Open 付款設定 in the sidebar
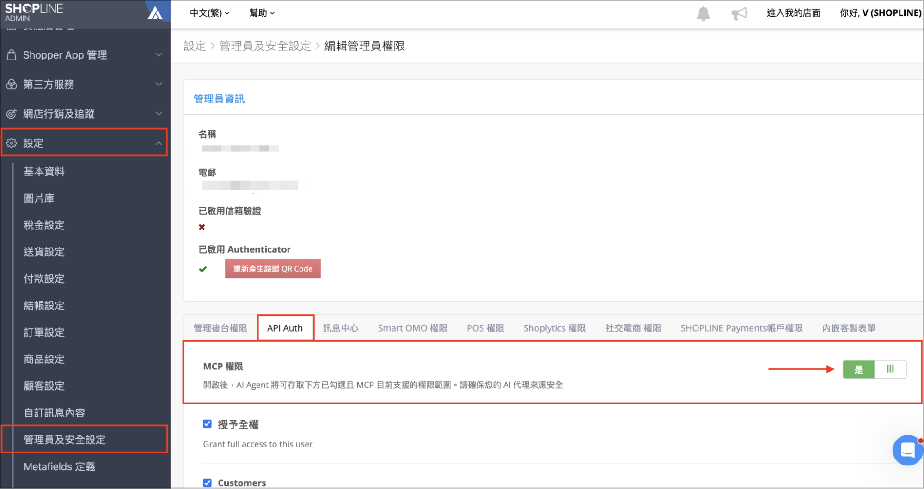Viewport: 924px width, 489px height. (44, 279)
